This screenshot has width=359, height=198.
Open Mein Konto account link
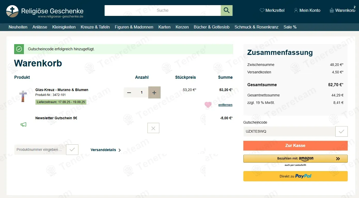pyautogui.click(x=307, y=11)
